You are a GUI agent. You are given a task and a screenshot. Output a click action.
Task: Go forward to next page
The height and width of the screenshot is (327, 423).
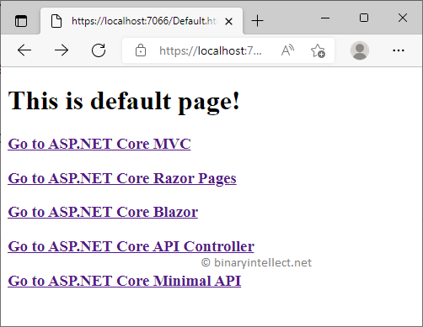62,50
